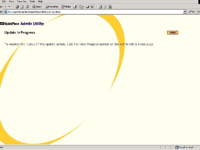Expand the Back history dropdown arrow
The image size is (200, 150).
(6, 7)
